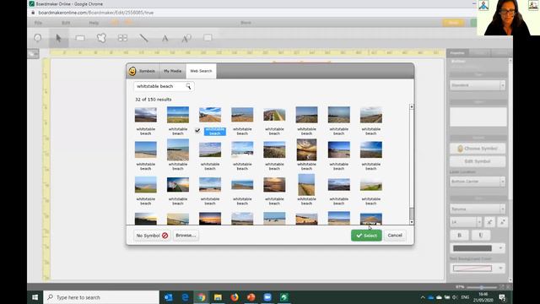Select the rectangular button tool
Screen dimensions: 540x304
click(80, 38)
